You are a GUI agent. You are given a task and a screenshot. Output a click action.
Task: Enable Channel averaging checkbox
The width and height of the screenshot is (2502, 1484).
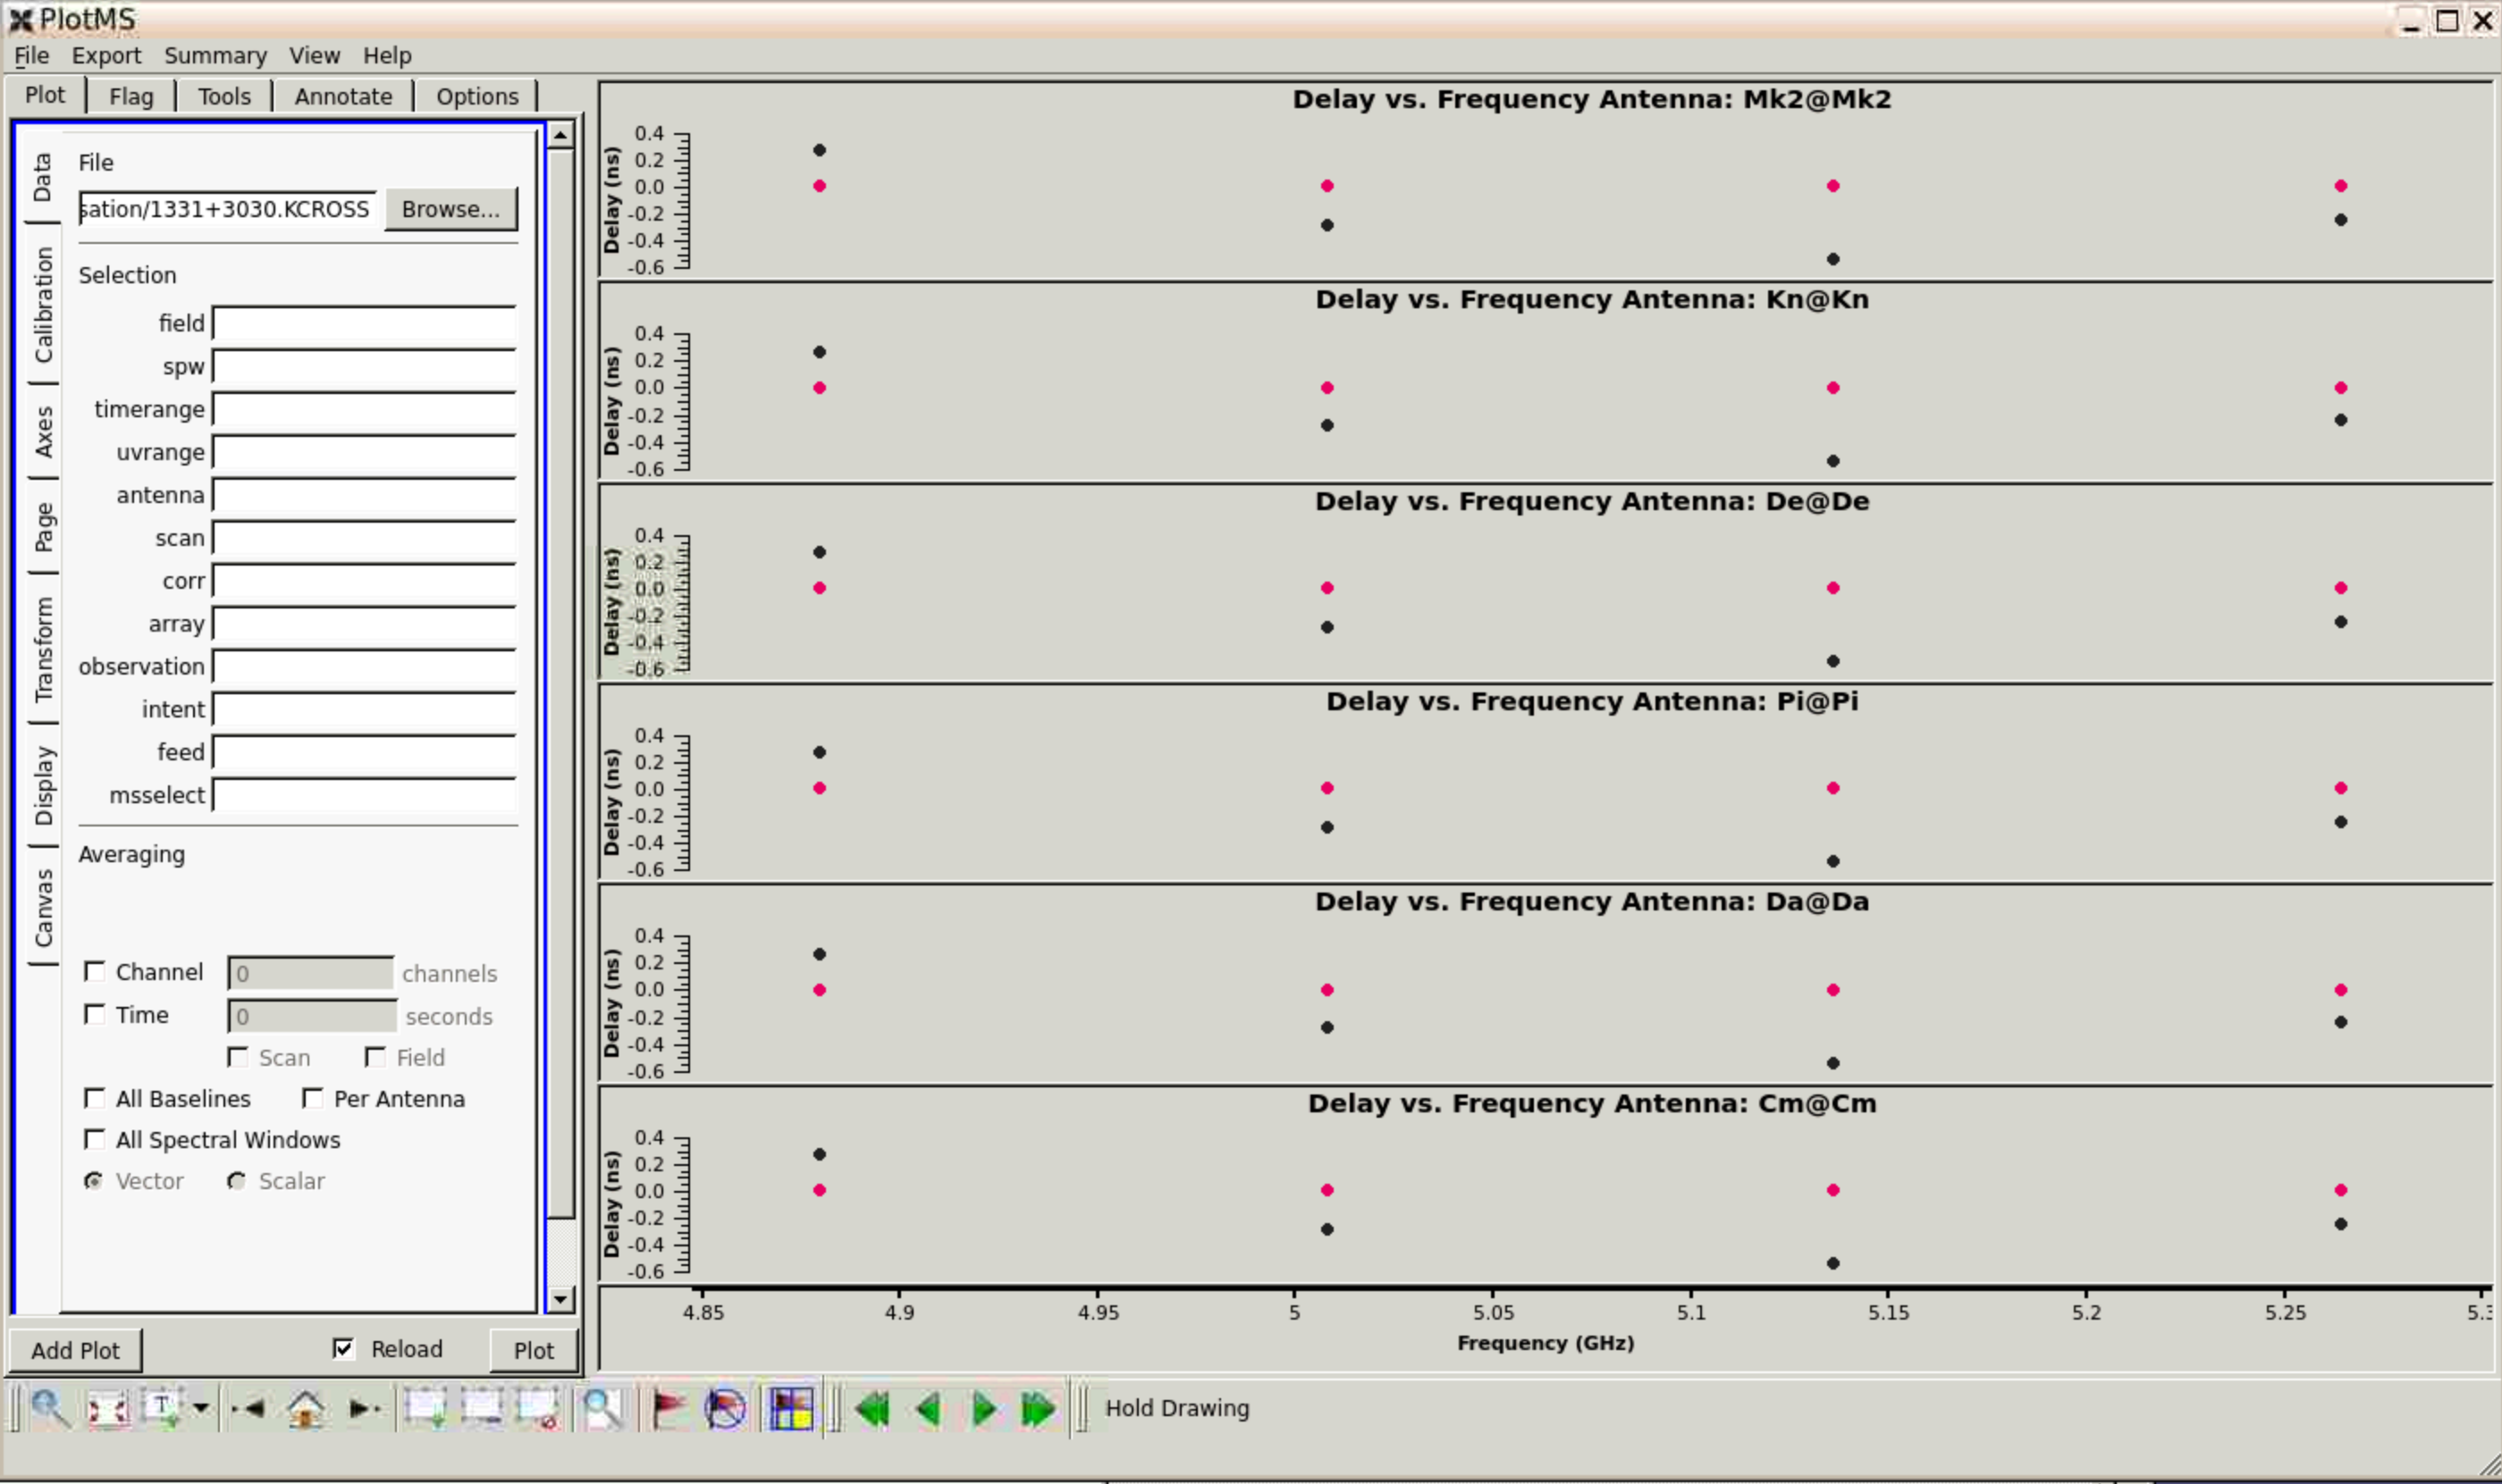pos(95,971)
